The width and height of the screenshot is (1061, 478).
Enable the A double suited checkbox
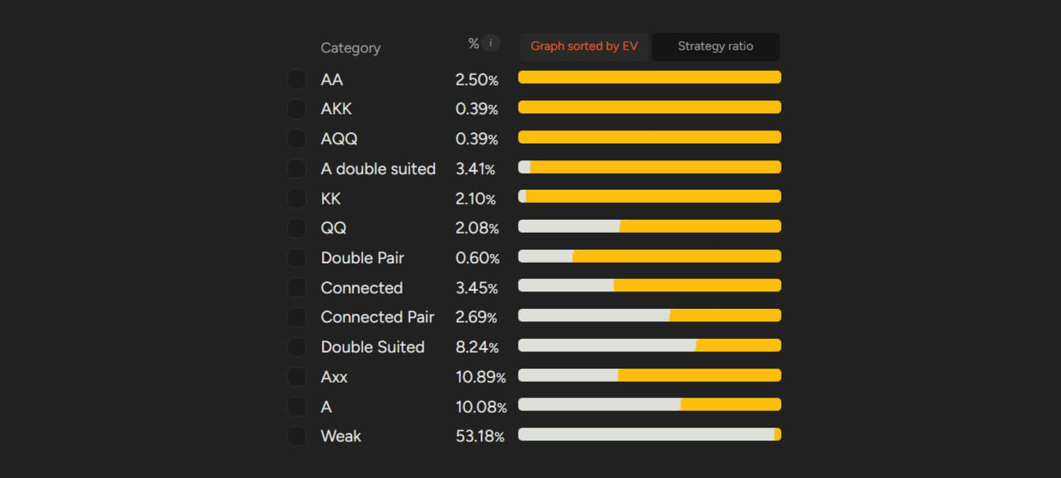[296, 169]
